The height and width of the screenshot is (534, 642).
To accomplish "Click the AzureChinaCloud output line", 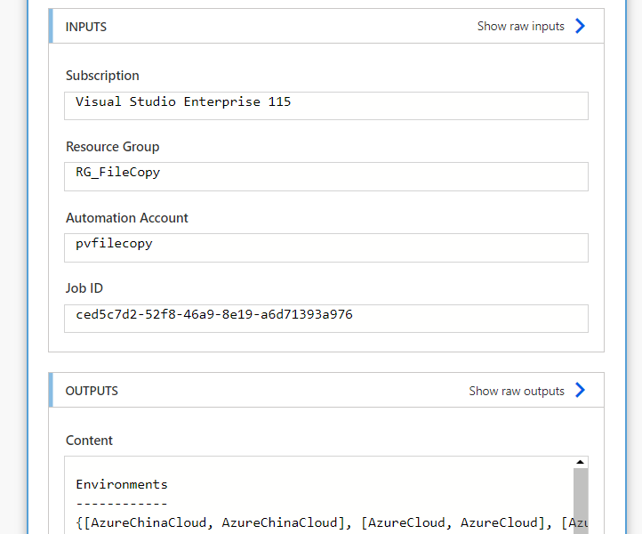I will [x=332, y=522].
